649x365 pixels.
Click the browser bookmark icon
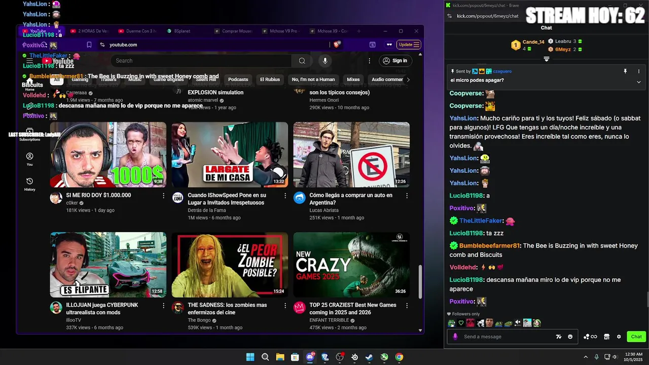pyautogui.click(x=89, y=45)
